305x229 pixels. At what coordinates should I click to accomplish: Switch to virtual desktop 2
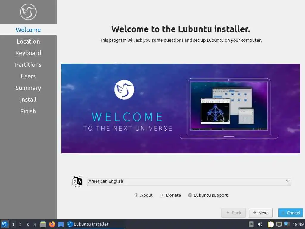(21, 224)
